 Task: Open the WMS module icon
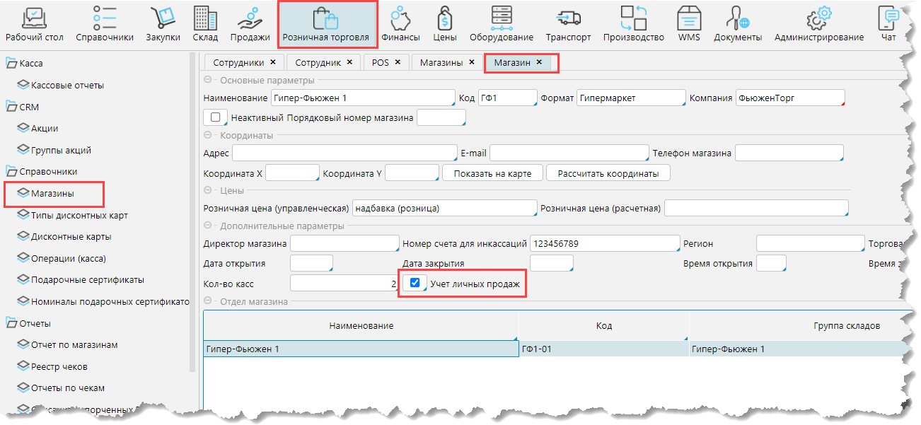(688, 18)
